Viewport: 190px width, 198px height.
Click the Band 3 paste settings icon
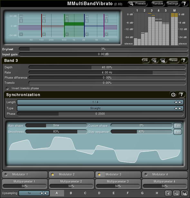tap(163, 61)
